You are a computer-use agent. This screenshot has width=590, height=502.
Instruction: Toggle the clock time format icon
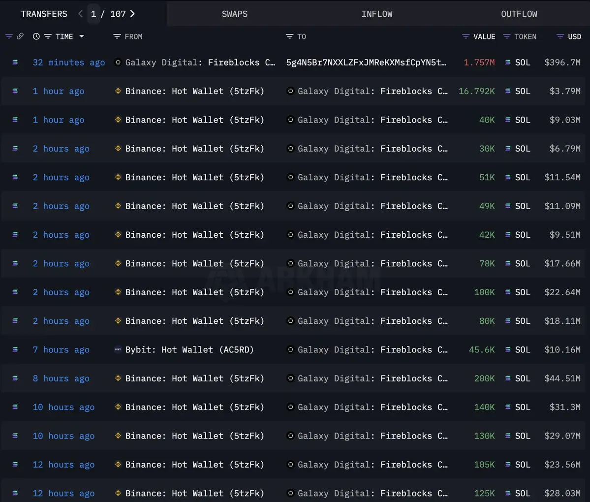tap(36, 36)
